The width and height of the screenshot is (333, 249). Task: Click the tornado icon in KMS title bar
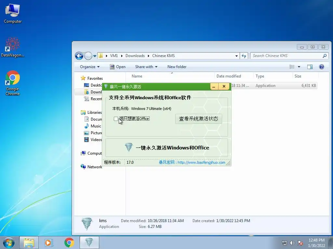click(106, 87)
